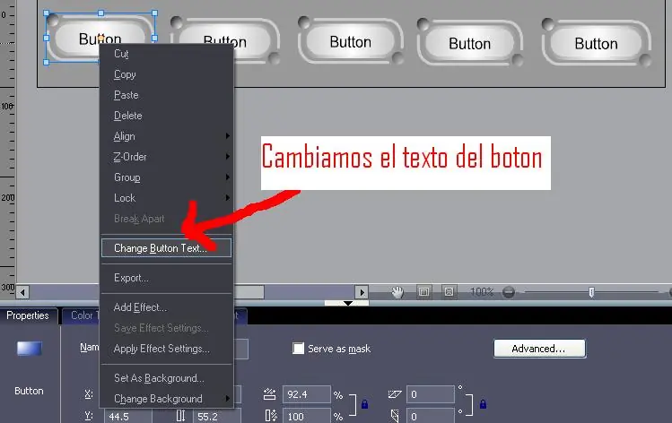
Task: Select Add Effect... in the menu
Action: click(x=168, y=307)
